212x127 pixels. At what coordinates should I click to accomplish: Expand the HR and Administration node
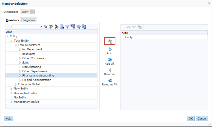[20, 80]
